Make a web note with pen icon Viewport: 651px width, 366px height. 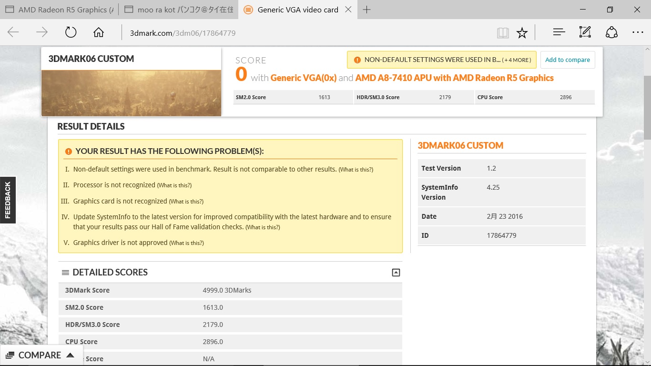pos(585,32)
